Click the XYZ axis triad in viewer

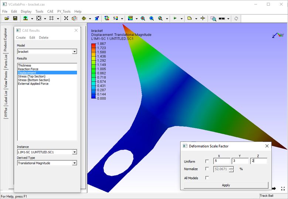click(x=278, y=35)
